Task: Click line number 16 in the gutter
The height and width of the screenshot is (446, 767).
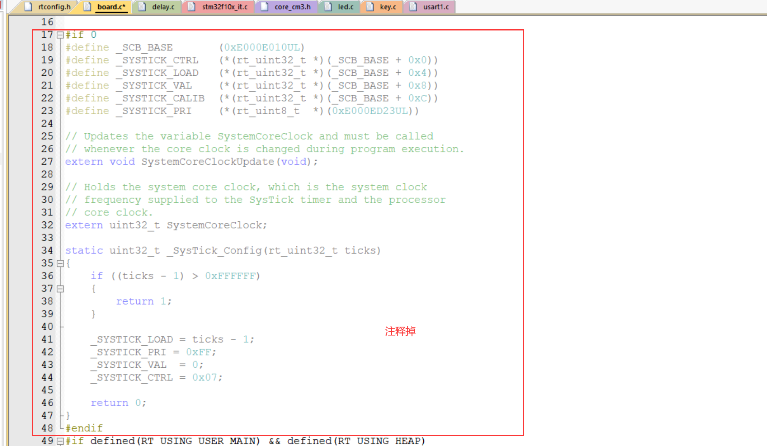Action: [47, 22]
